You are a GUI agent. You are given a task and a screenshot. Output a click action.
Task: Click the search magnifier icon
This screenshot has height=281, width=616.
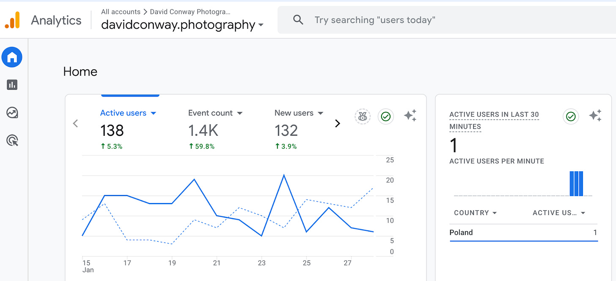(x=298, y=20)
